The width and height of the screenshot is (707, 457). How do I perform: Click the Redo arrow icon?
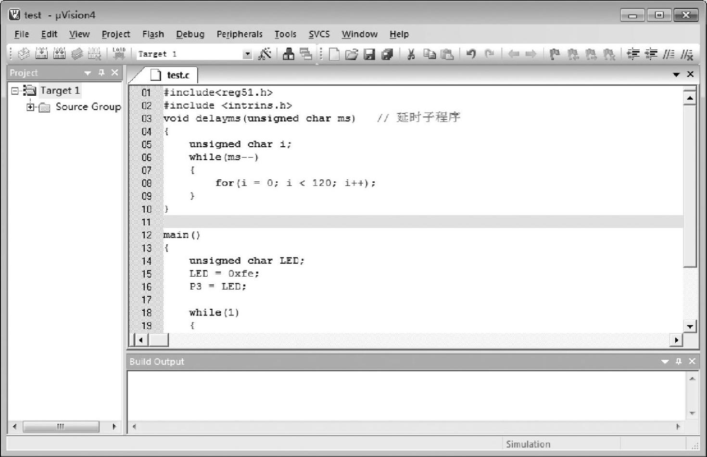pos(489,54)
